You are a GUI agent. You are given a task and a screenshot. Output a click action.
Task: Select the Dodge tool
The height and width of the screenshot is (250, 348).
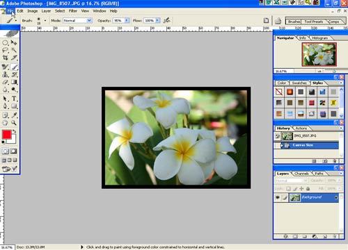pos(14,90)
